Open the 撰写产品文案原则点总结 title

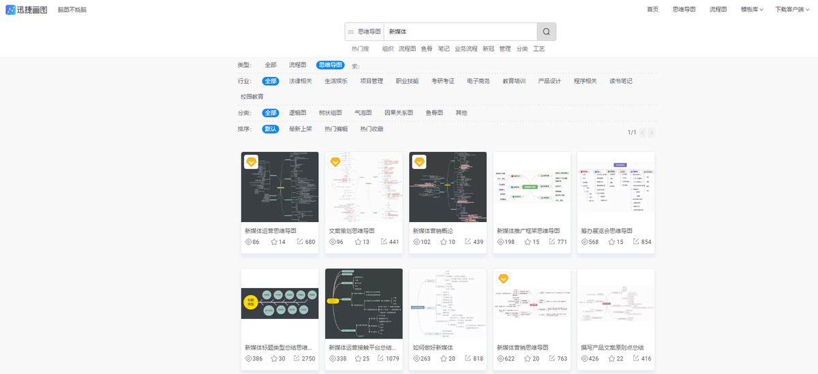click(x=612, y=347)
